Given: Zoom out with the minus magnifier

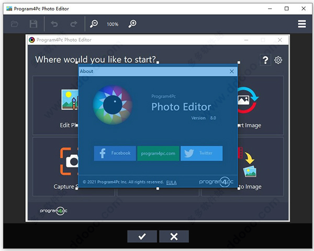Looking at the screenshot, I should pyautogui.click(x=94, y=24).
